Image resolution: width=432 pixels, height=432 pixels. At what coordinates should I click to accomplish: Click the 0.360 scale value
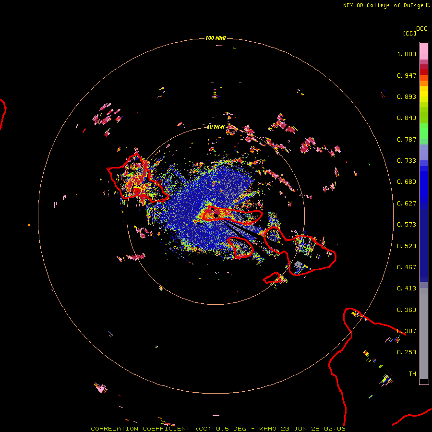coord(407,310)
